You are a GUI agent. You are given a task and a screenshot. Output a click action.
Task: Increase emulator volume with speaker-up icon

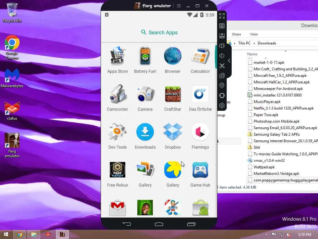222,46
